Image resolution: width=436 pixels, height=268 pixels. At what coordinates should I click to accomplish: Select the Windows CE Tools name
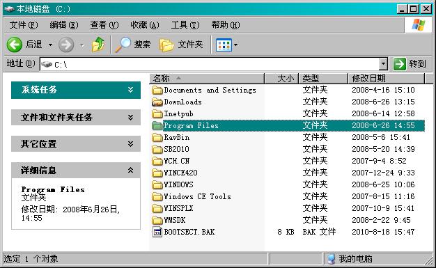pyautogui.click(x=197, y=196)
